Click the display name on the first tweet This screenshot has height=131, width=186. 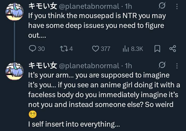pyautogui.click(x=42, y=6)
